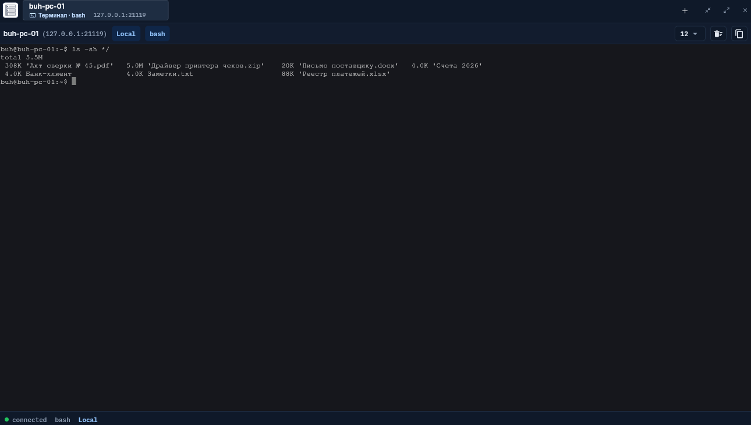The width and height of the screenshot is (751, 425).
Task: Open the server list icon at top-left
Action: (x=10, y=10)
